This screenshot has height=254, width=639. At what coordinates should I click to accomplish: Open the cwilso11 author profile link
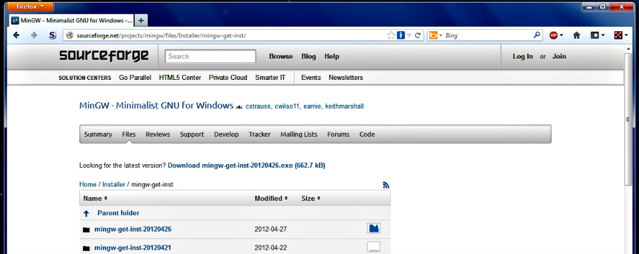pos(287,107)
